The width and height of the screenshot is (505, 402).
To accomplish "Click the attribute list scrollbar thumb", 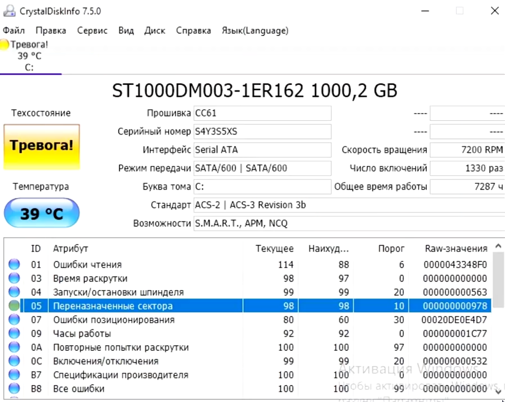I will (x=498, y=279).
